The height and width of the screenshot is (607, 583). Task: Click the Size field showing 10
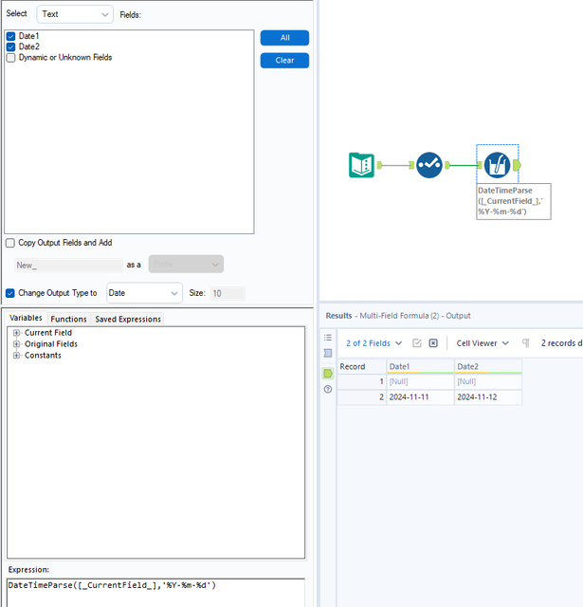228,293
